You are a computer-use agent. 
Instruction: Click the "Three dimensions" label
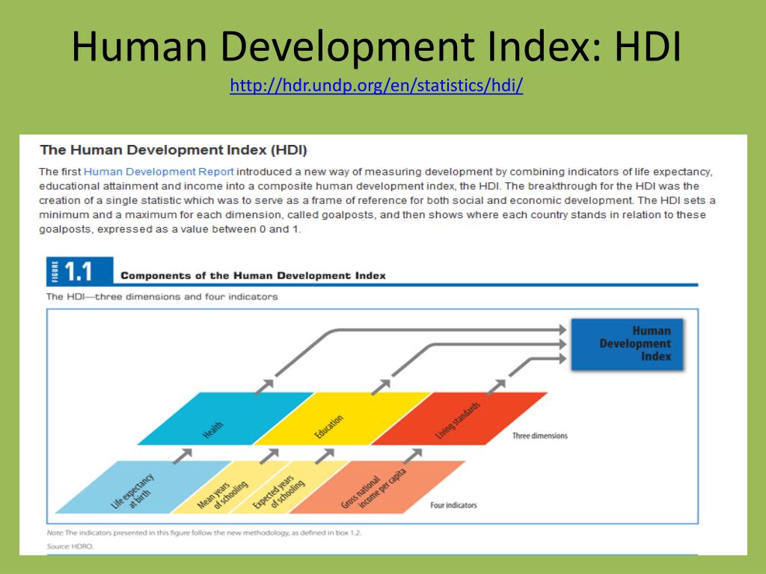point(540,436)
